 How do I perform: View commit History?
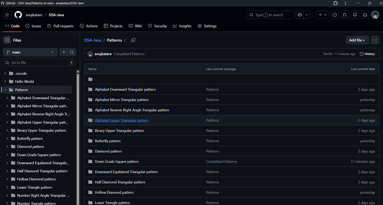click(367, 54)
